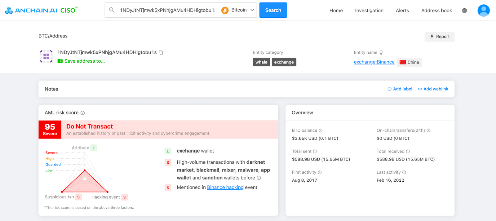Click the S badge next to Hacking event
The width and height of the screenshot is (496, 221).
pyautogui.click(x=125, y=197)
